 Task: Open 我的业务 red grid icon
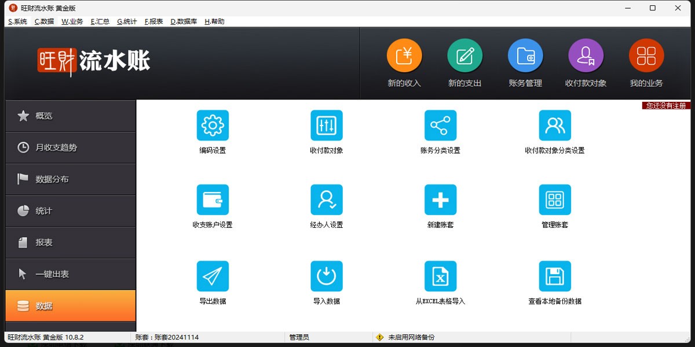tap(646, 56)
